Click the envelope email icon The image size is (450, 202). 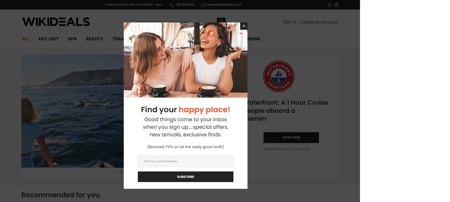coord(204,5)
